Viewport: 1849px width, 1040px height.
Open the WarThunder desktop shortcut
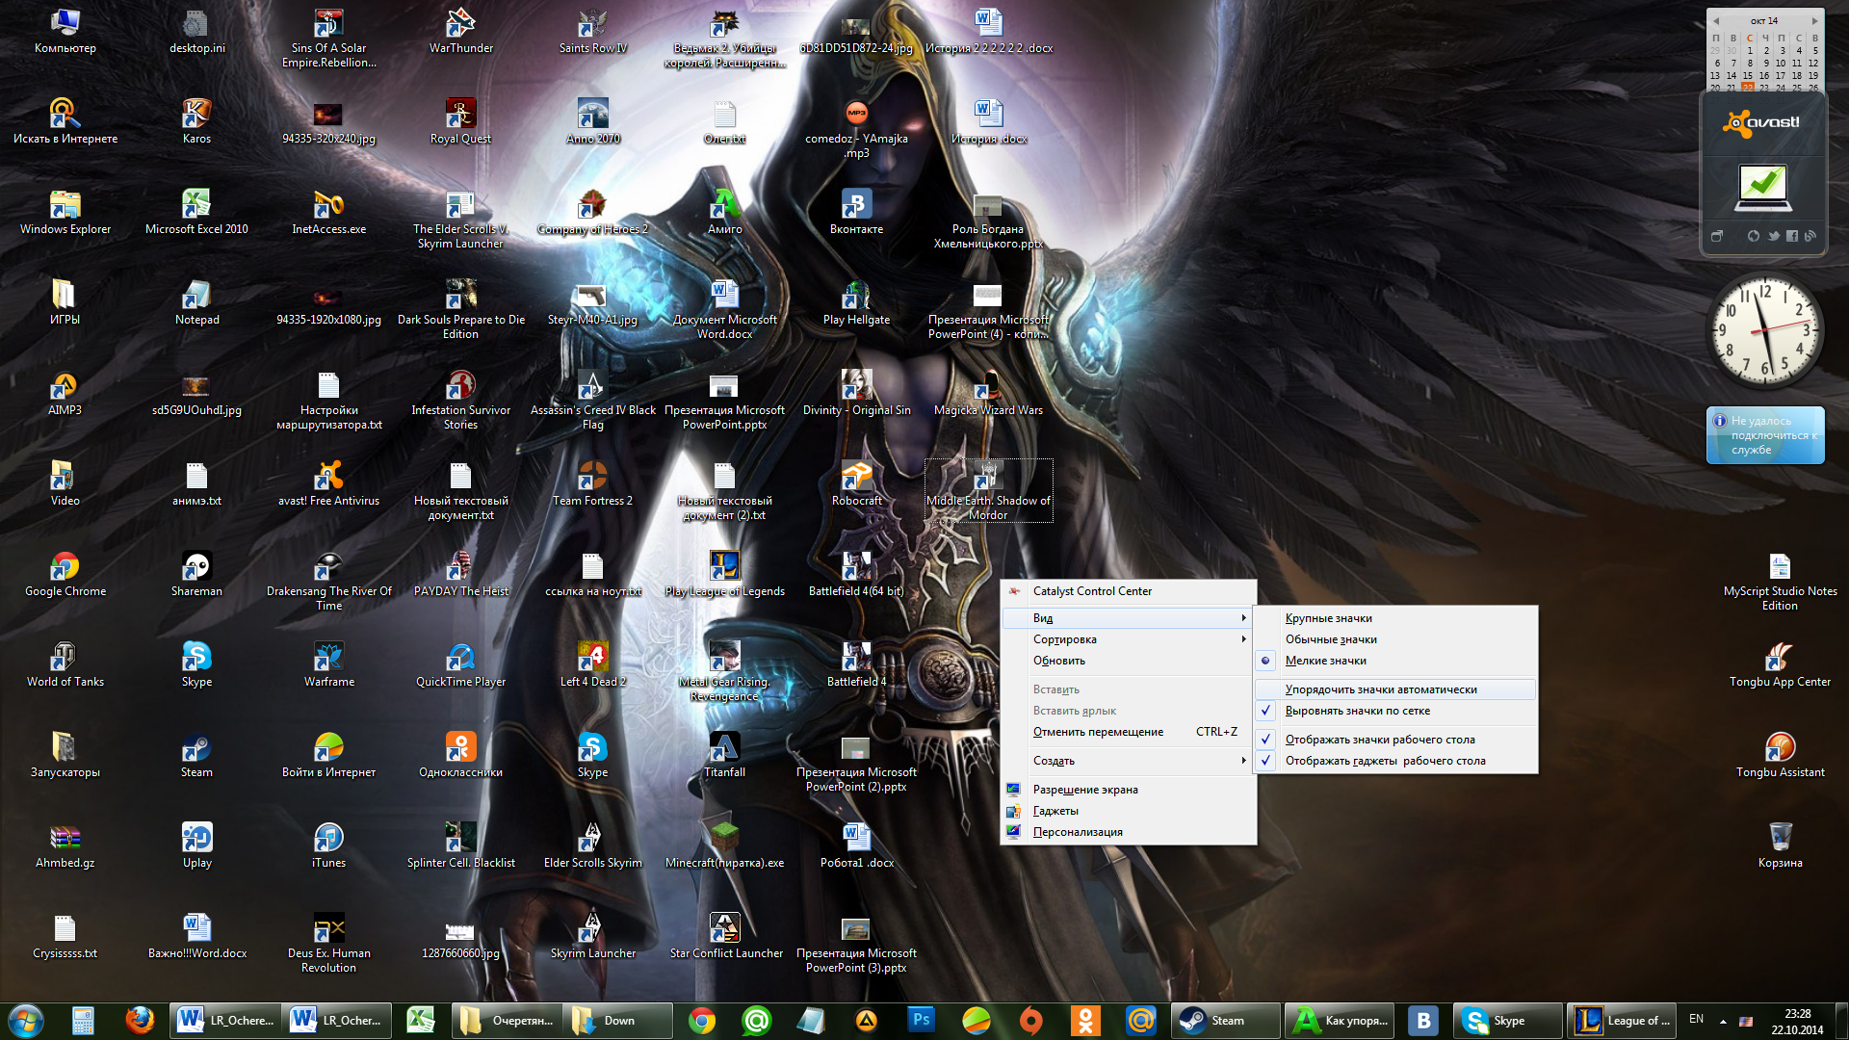pyautogui.click(x=460, y=31)
